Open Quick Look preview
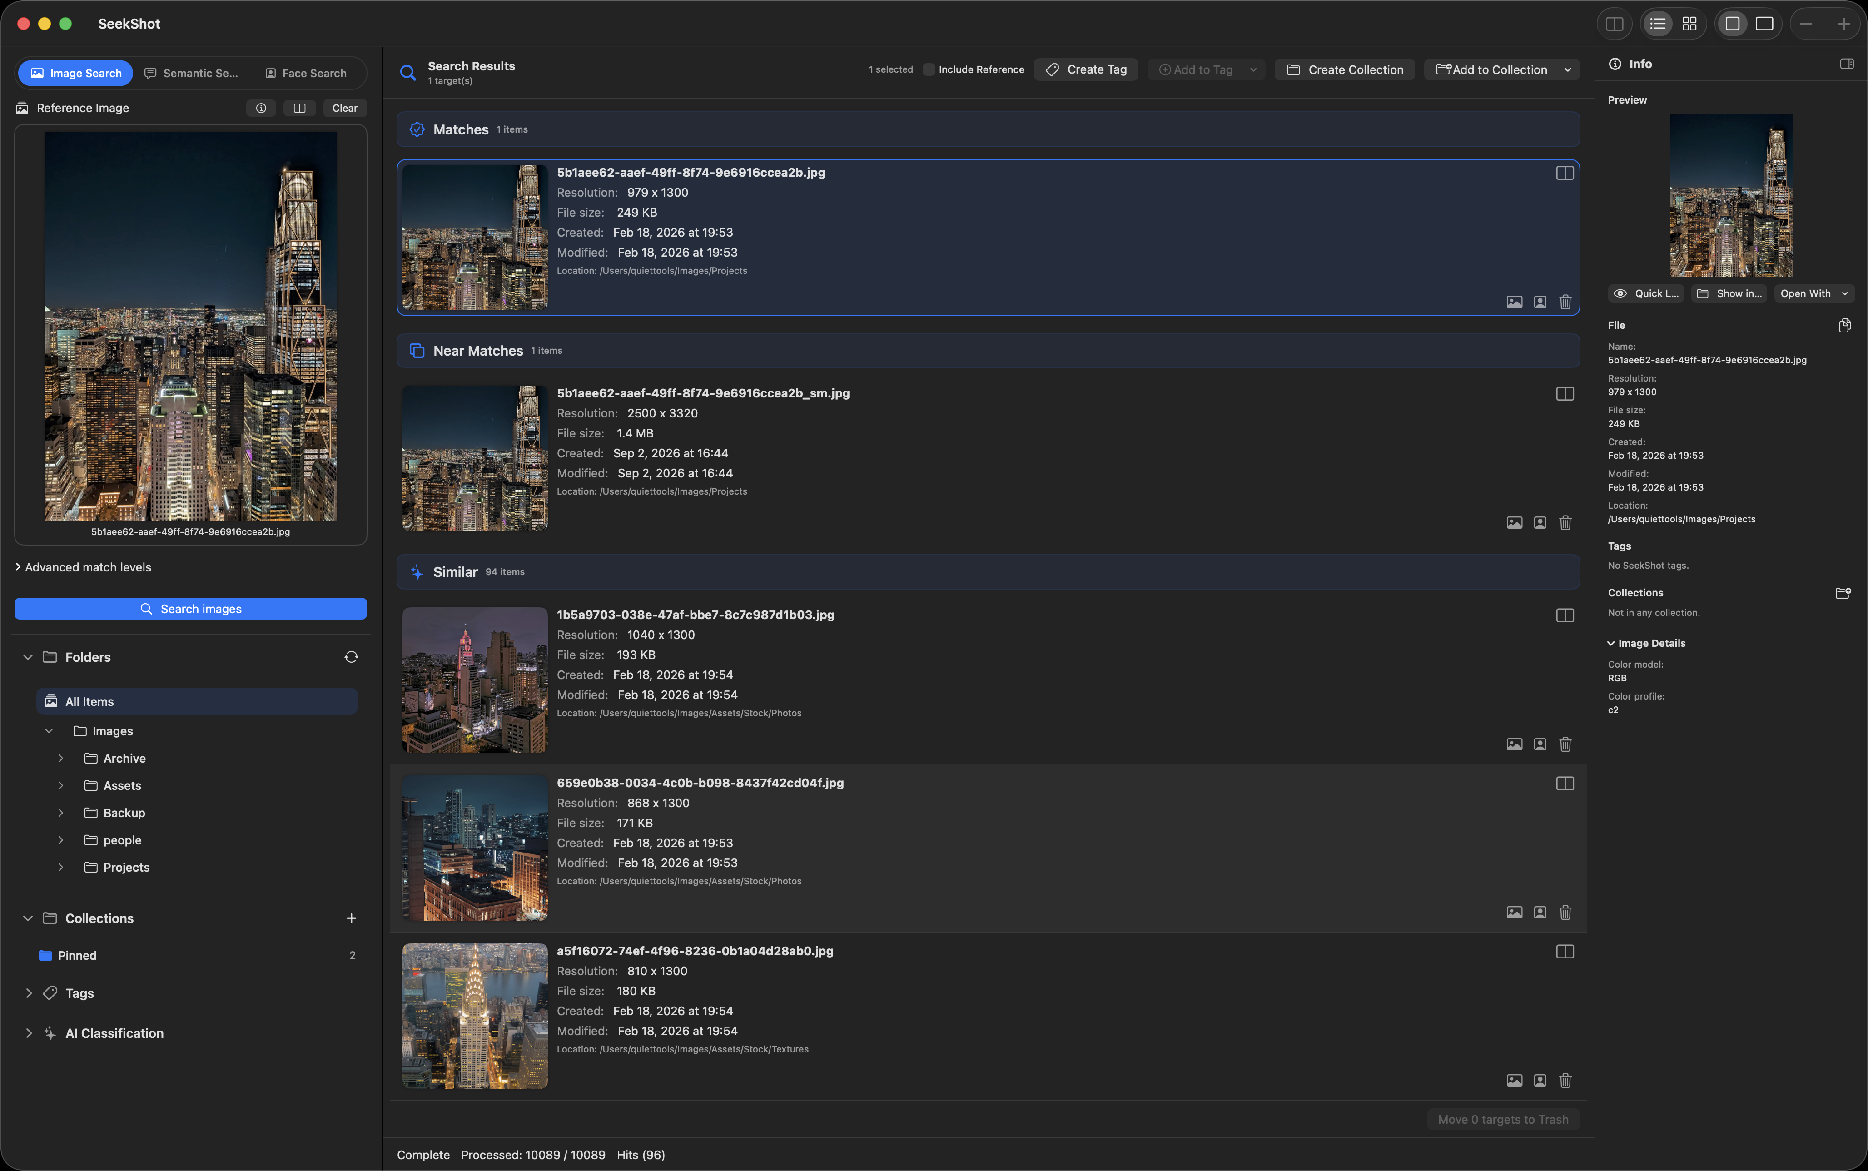Viewport: 1868px width, 1171px height. (1646, 293)
